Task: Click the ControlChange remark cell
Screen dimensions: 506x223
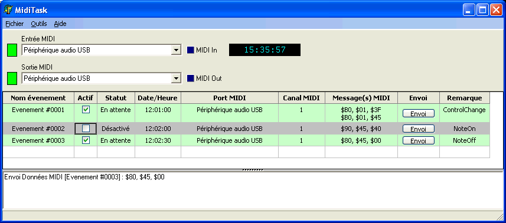Action: (464, 113)
